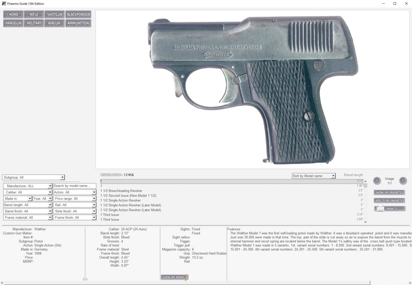Open the Sort by Model name dropdown
Screen dimensions: 412x285
pyautogui.click(x=333, y=176)
